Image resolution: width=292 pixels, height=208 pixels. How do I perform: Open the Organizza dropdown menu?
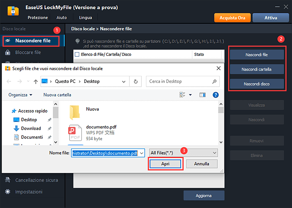tap(20, 95)
